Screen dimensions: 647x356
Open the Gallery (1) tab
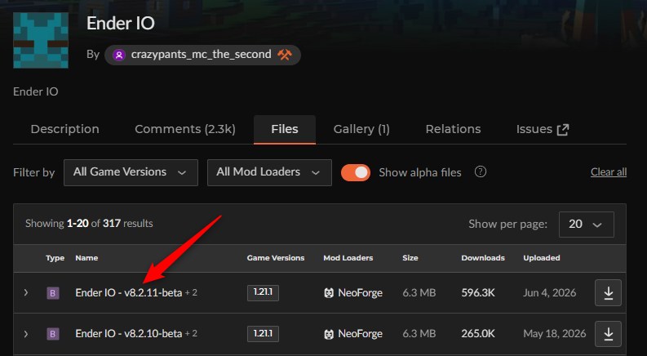(x=361, y=129)
